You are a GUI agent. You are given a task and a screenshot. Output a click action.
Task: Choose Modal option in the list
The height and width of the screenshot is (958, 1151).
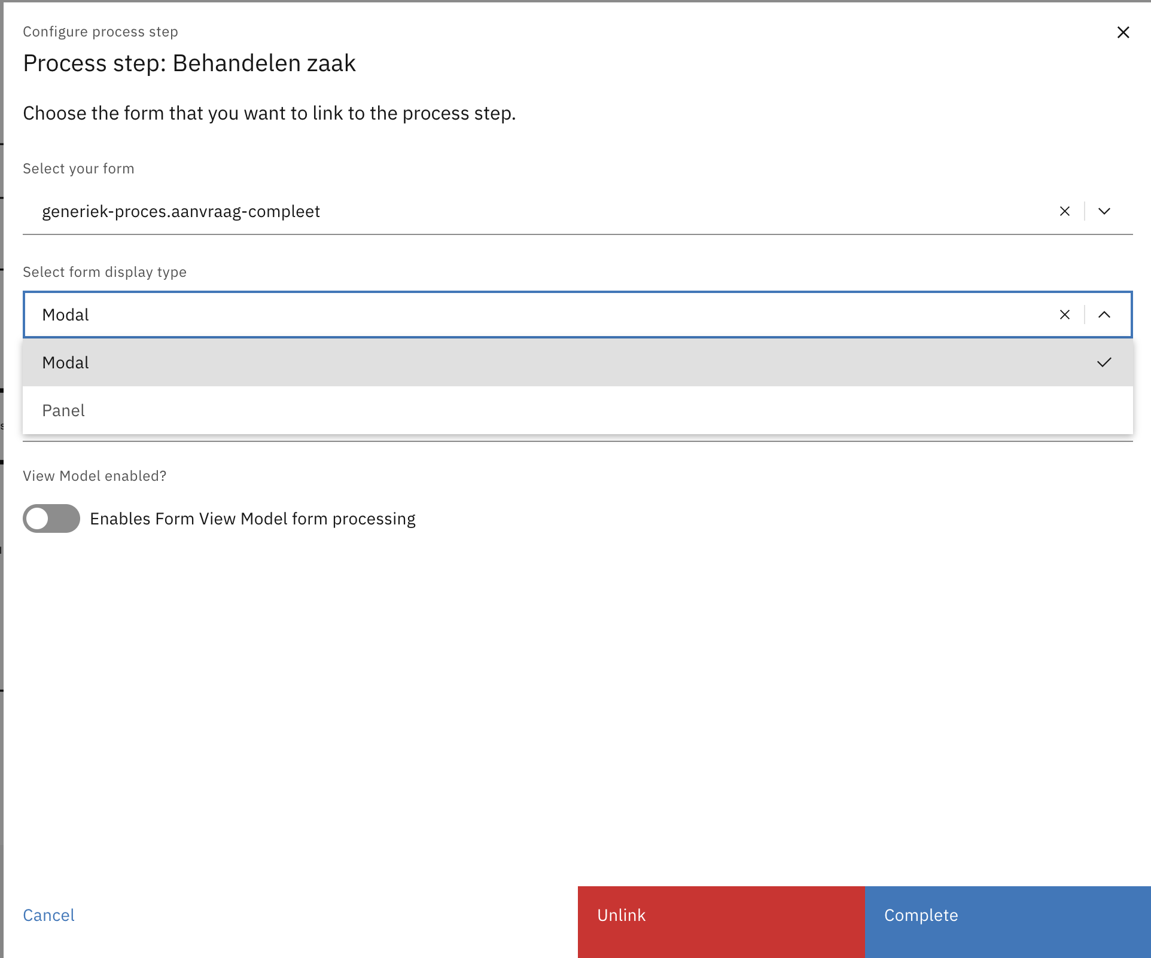pyautogui.click(x=66, y=362)
